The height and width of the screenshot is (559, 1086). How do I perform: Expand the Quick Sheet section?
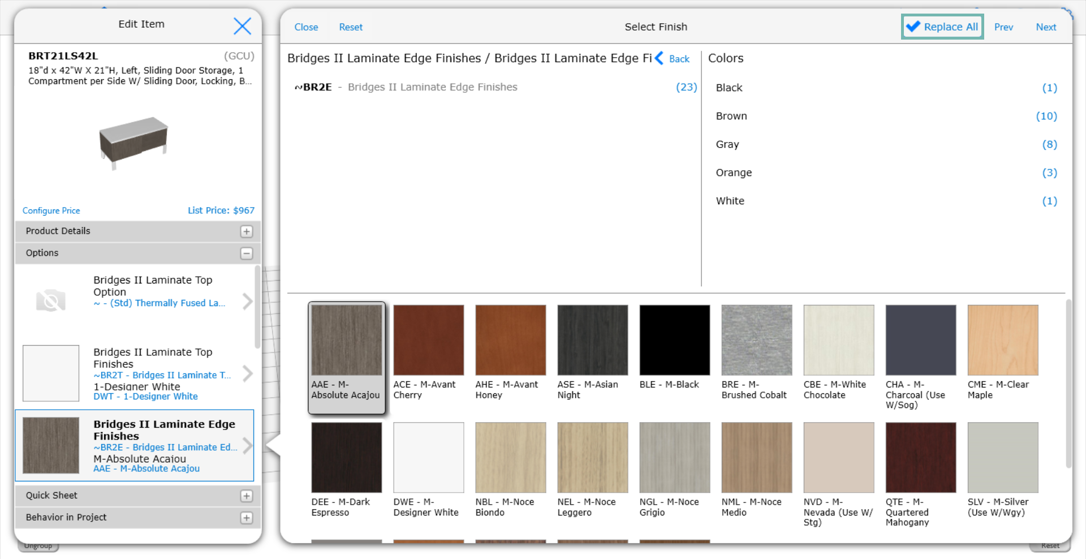click(x=247, y=496)
